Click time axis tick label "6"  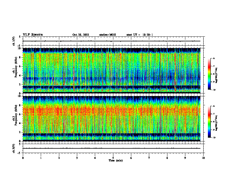click(131, 158)
